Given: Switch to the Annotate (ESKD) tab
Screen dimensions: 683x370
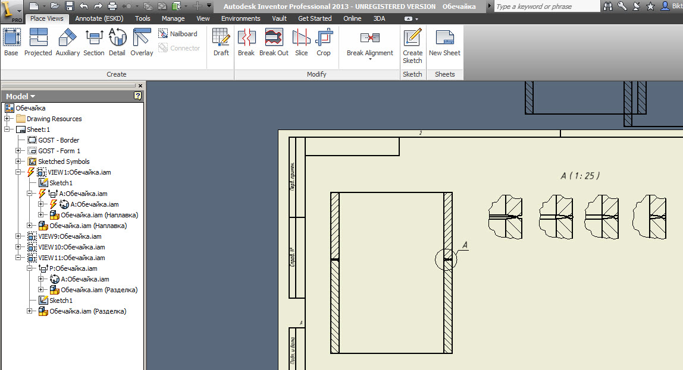Looking at the screenshot, I should tap(98, 18).
